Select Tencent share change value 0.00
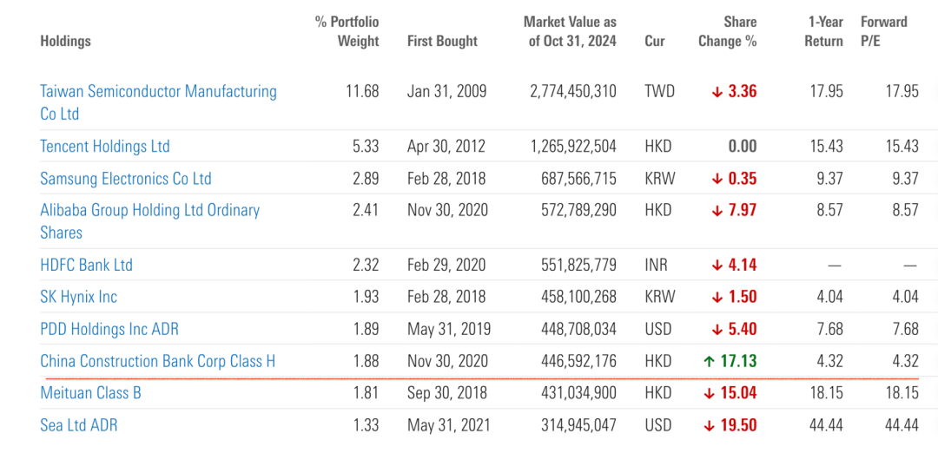938x453 pixels. tap(743, 146)
